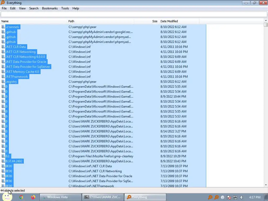Viewport: 268px width, 201px height.
Task: Select 0C00 in C:\Windows\inf\.NET CLR Data
Action: click(9, 166)
